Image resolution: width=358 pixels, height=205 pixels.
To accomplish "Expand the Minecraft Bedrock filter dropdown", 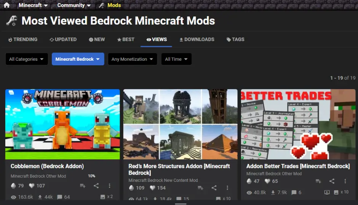I will coord(78,59).
